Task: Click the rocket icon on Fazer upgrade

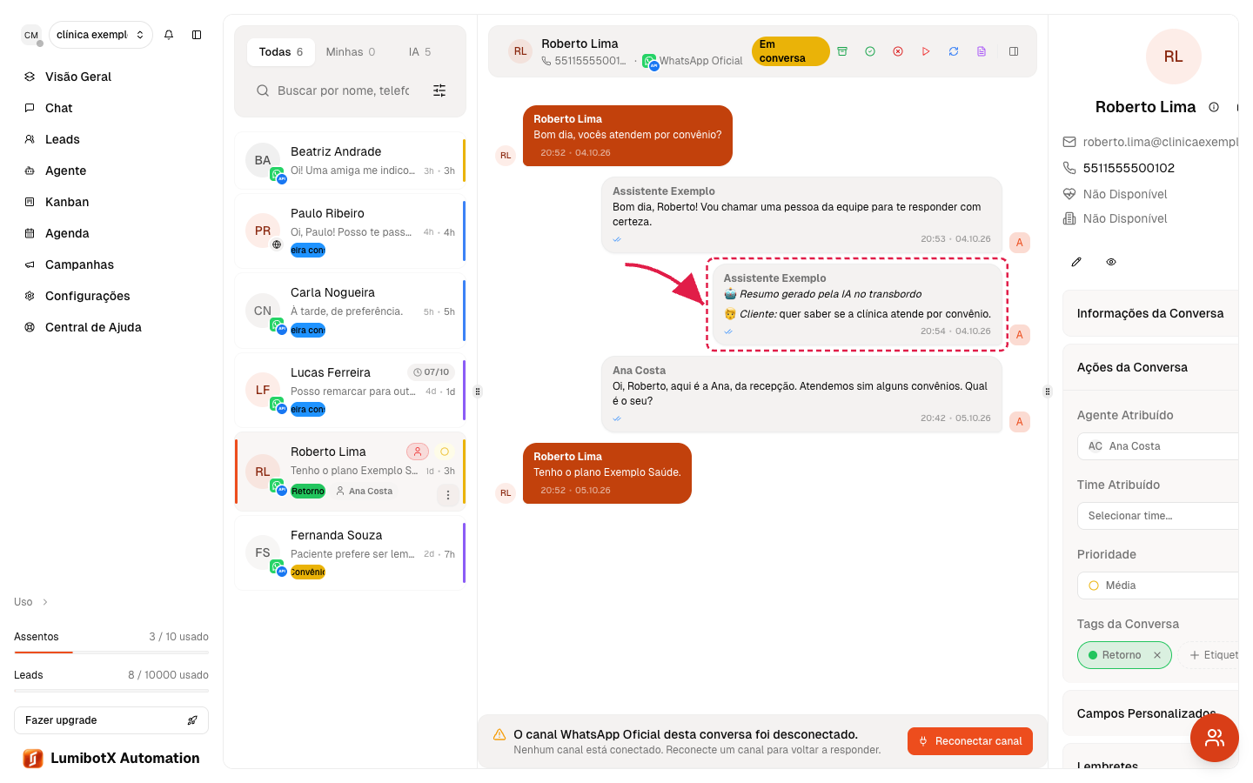Action: (x=192, y=720)
